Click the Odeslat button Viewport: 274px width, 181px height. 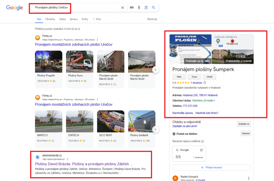(246, 133)
